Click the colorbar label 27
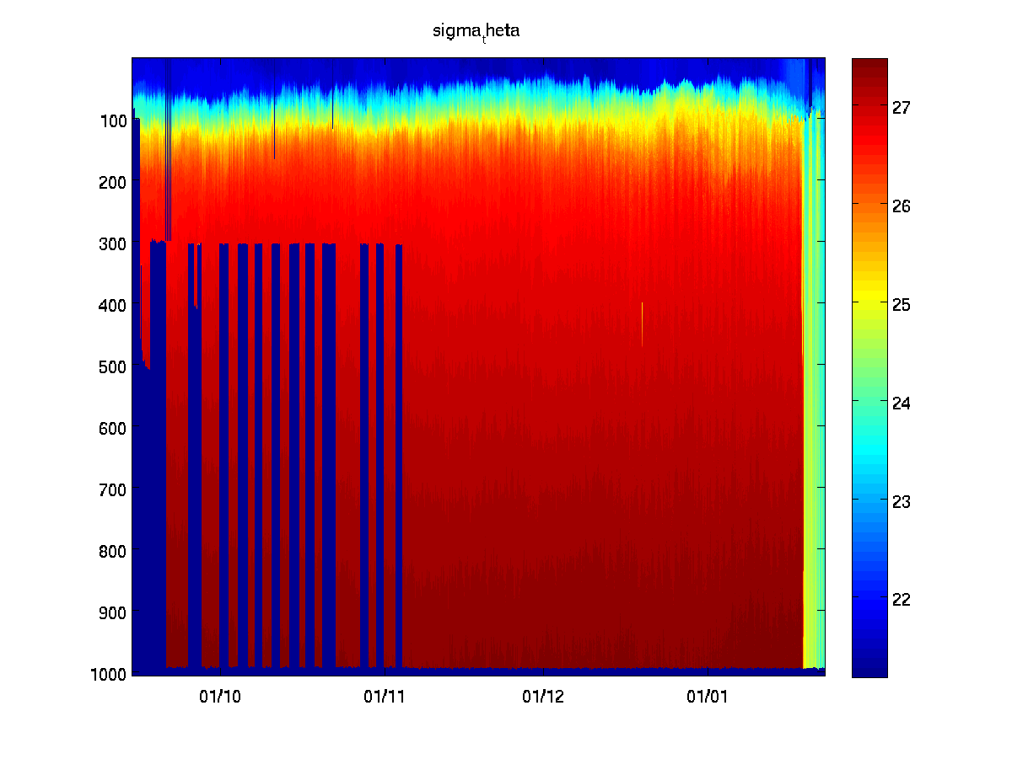Screen dimensions: 1012x759 (901, 107)
